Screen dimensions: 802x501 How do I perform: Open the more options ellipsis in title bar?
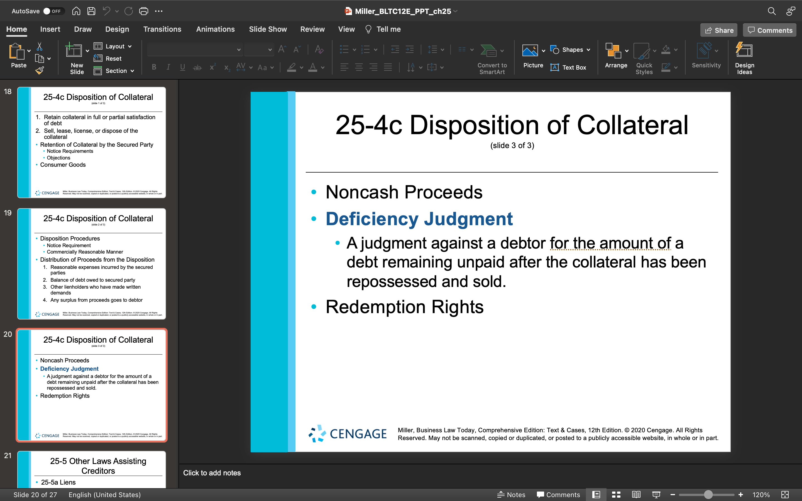coord(159,11)
